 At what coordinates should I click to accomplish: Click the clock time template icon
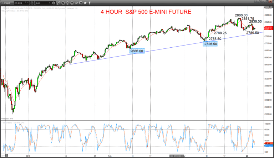54,3
